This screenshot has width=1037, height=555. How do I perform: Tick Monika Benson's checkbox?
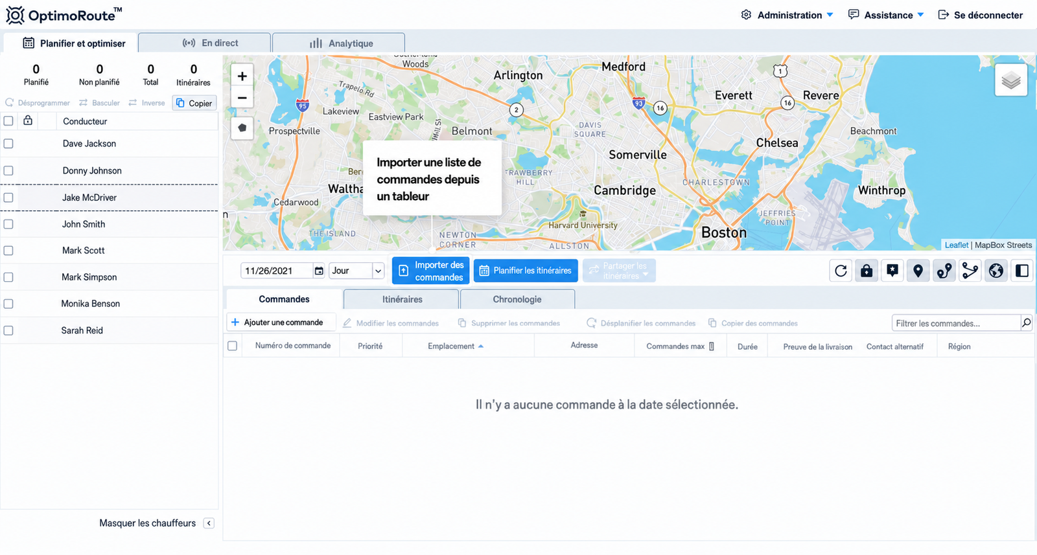pyautogui.click(x=8, y=304)
